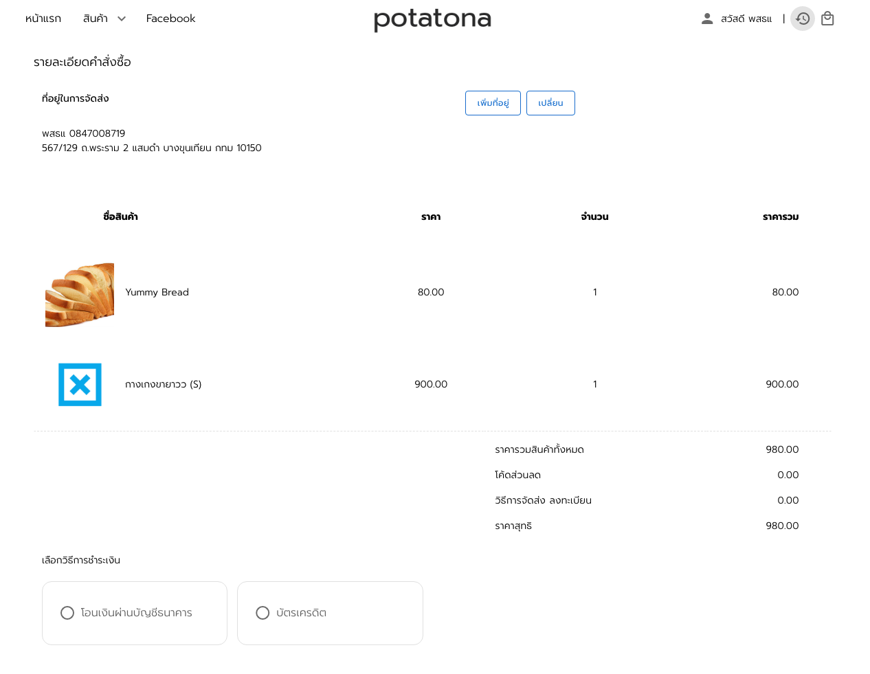Click the shipping address text block
Screen dimensions: 870x674
pyautogui.click(x=152, y=141)
